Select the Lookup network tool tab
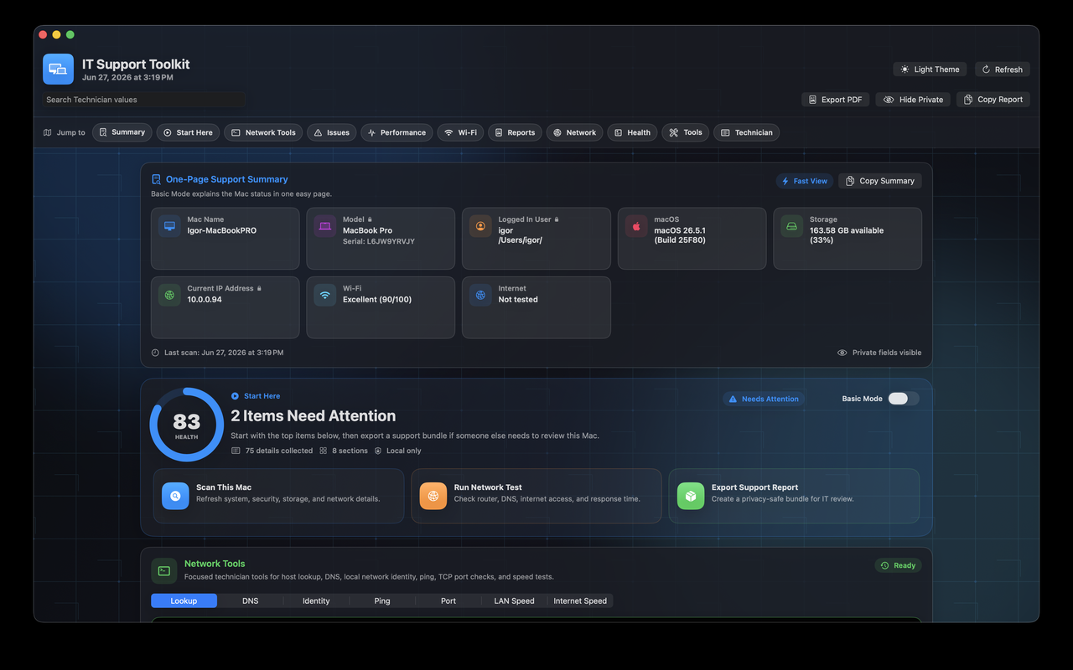Screen dimensions: 1073x670 [x=184, y=600]
